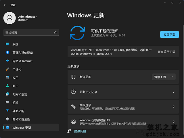Click the feedback person icon
This screenshot has width=184, height=138.
pos(69,131)
